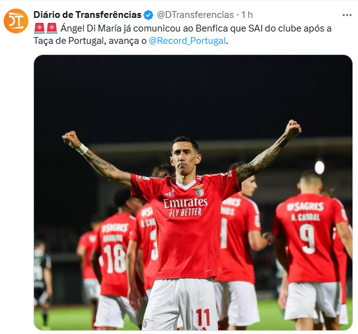This screenshot has width=358, height=334.
Task: Click the Diário de Transferências display name
Action: [x=88, y=15]
